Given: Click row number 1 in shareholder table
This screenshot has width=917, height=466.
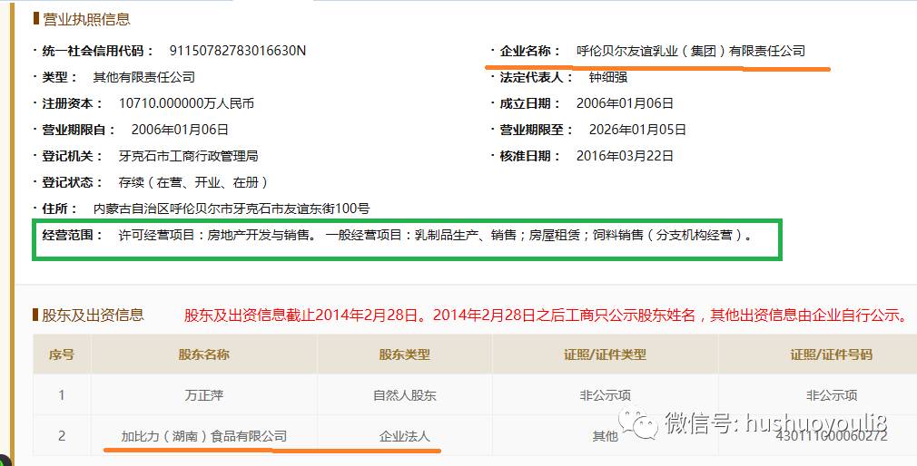Looking at the screenshot, I should (62, 395).
